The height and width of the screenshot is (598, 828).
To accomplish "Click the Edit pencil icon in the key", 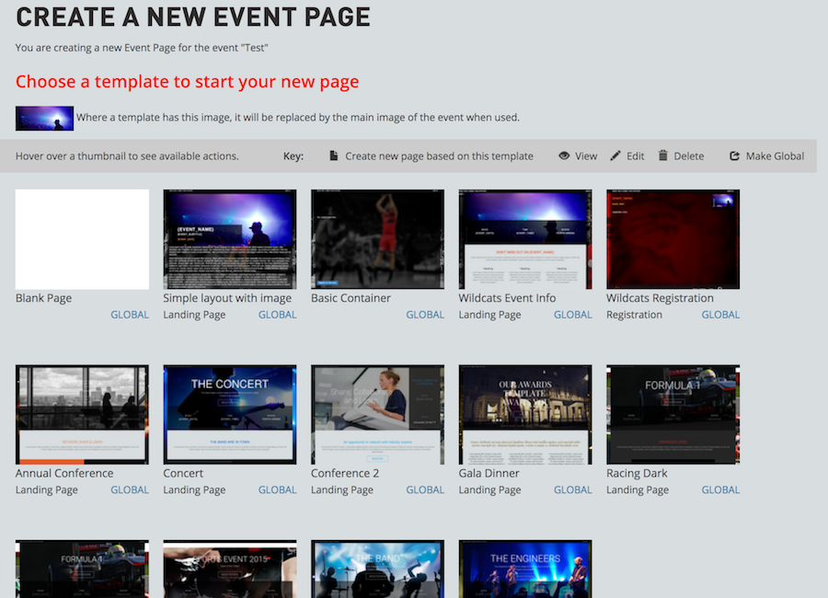I will [x=615, y=155].
